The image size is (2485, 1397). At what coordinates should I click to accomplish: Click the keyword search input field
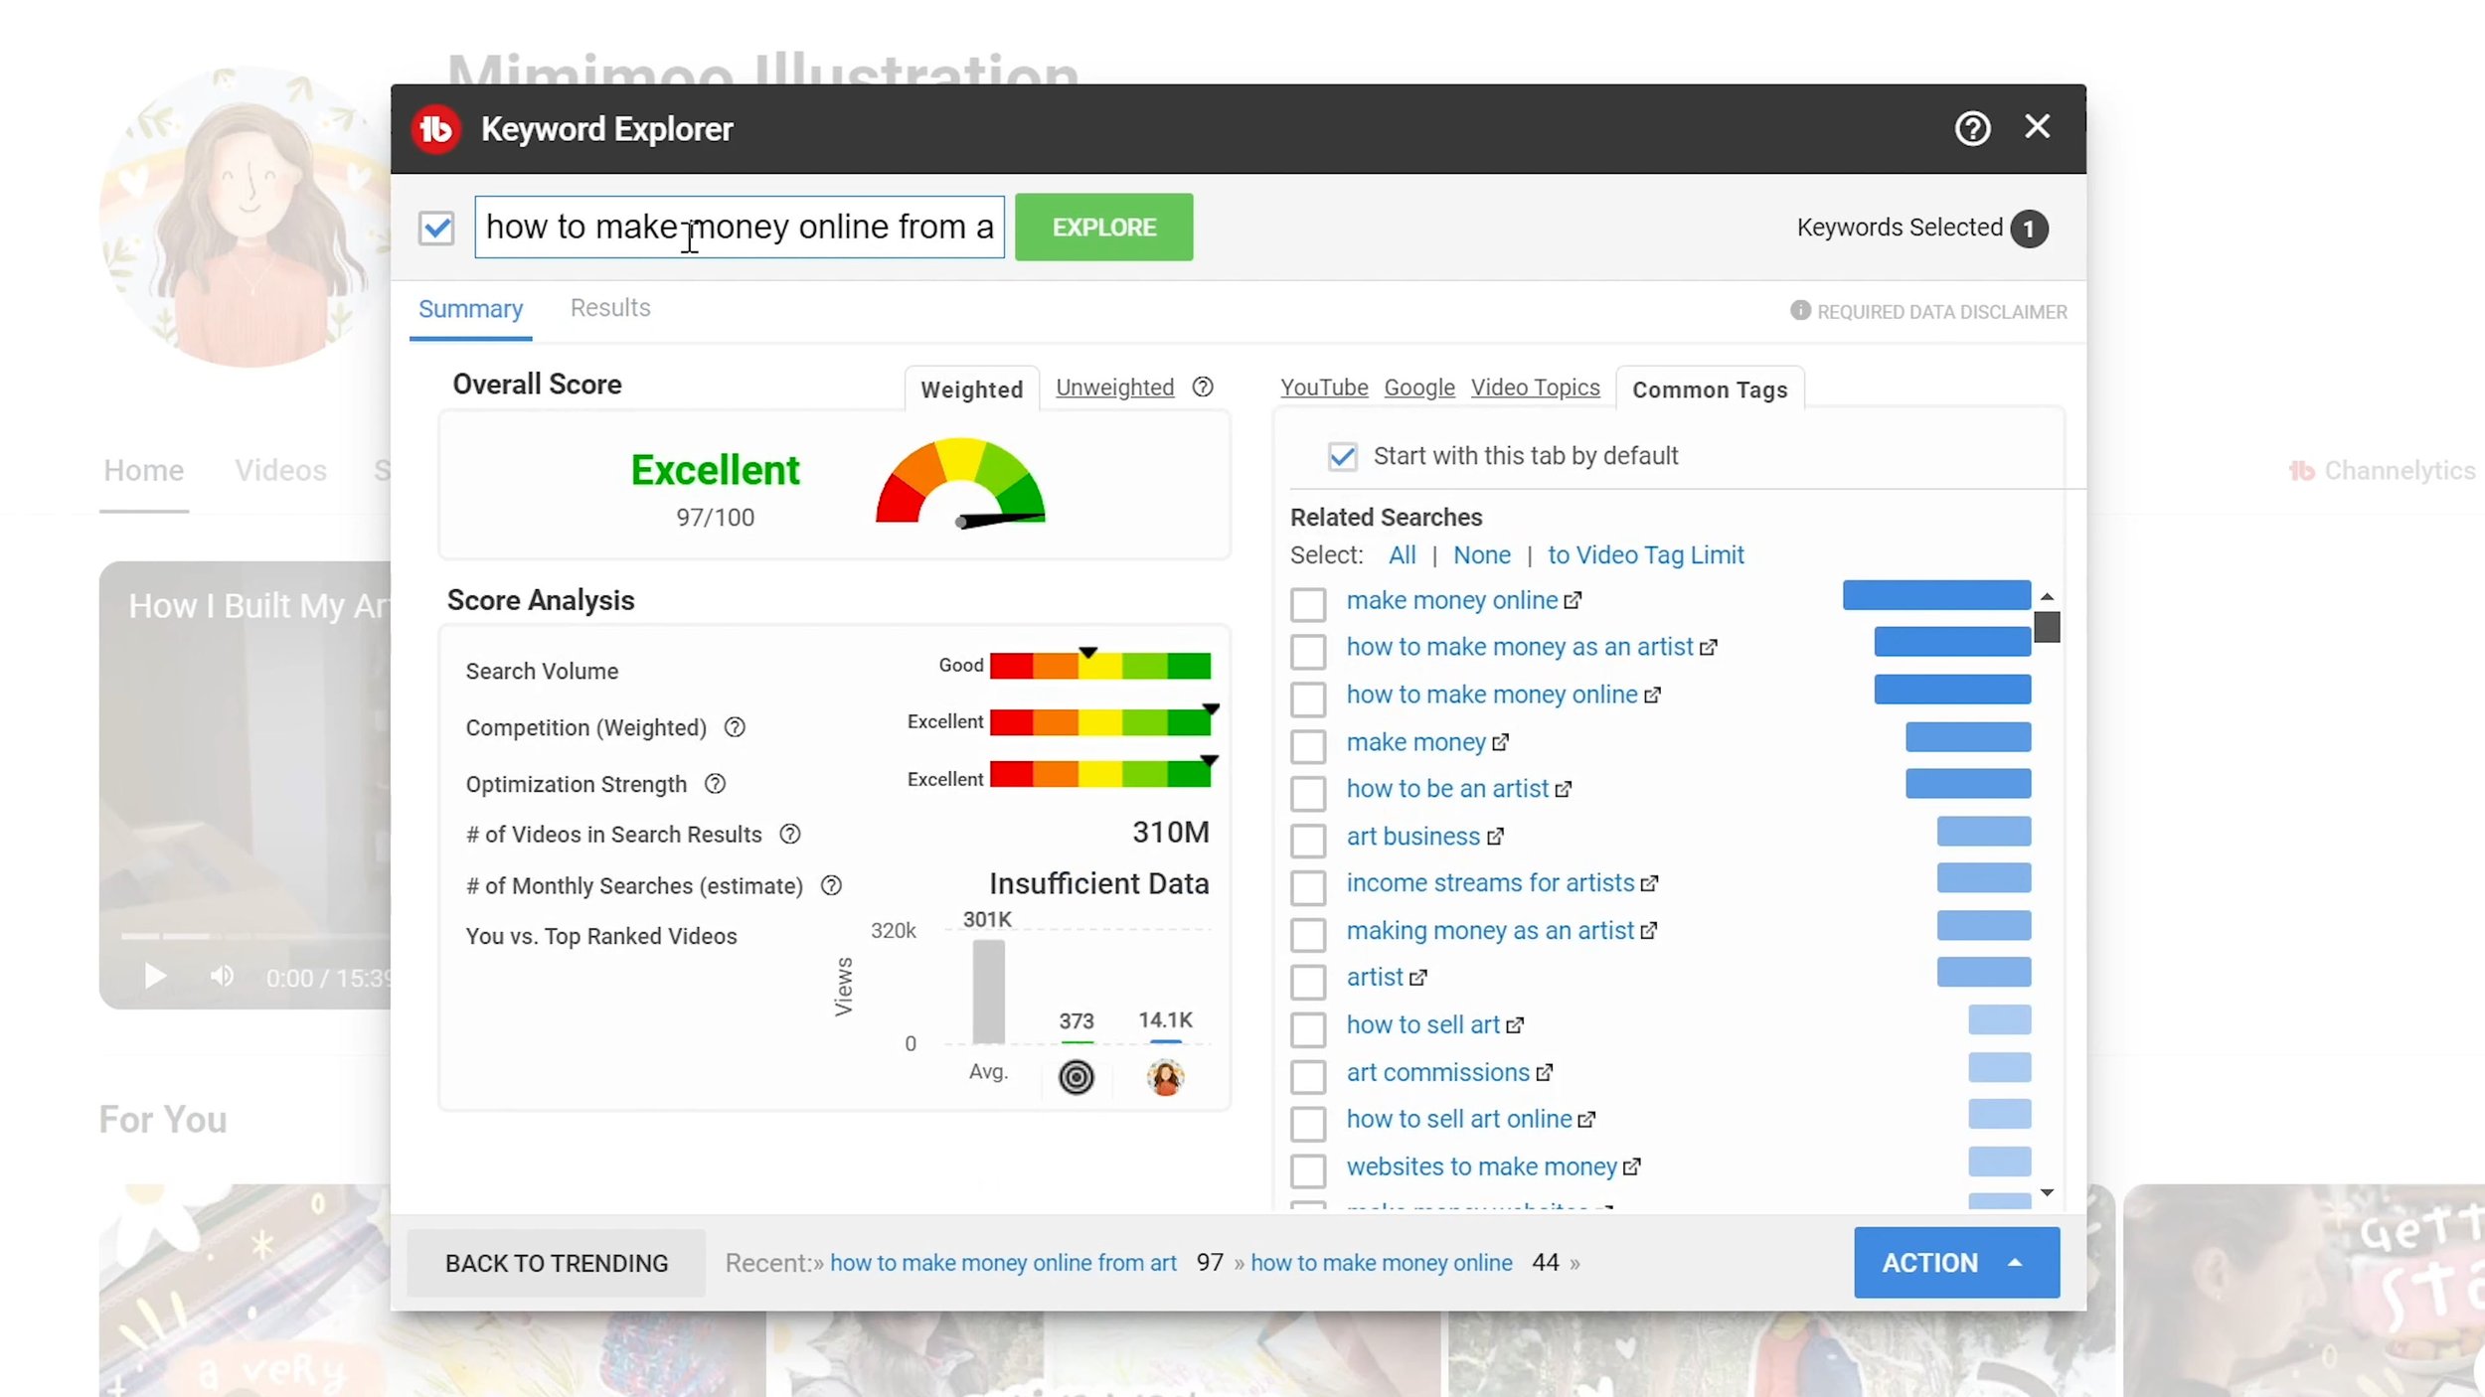739,228
